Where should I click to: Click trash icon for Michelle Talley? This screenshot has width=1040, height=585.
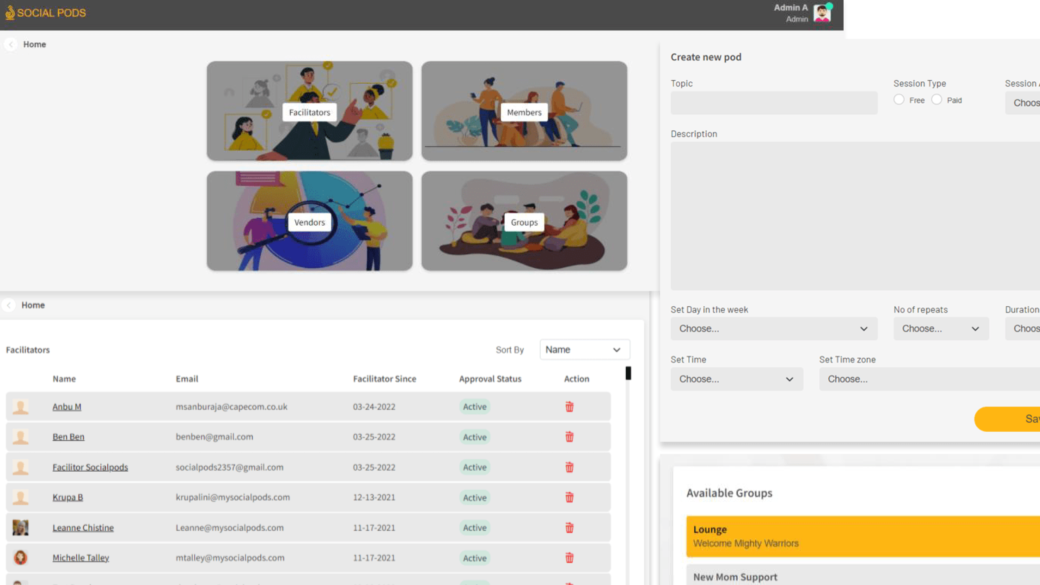point(569,558)
